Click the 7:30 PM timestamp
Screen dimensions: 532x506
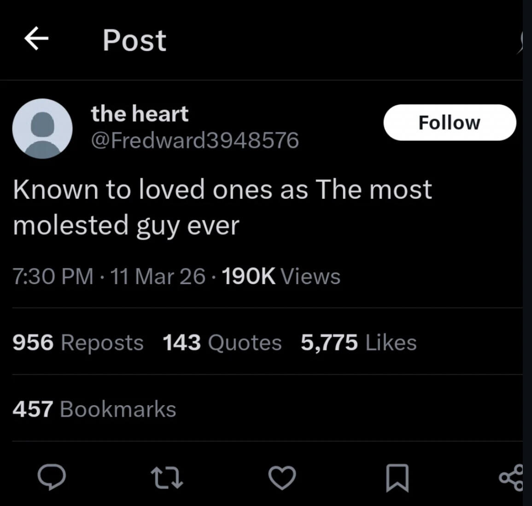pos(53,276)
